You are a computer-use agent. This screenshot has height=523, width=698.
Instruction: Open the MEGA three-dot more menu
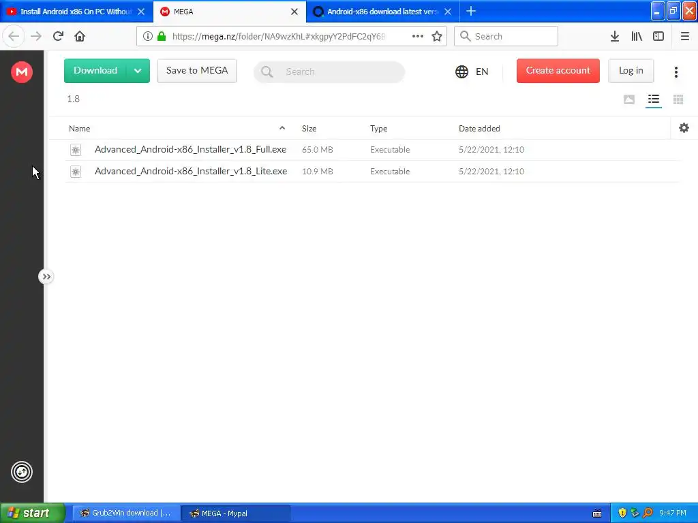676,72
